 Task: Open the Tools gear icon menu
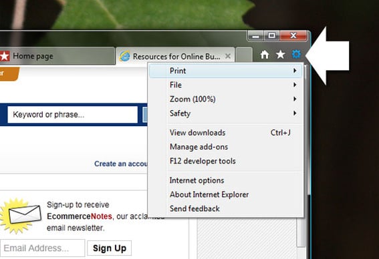tap(296, 54)
